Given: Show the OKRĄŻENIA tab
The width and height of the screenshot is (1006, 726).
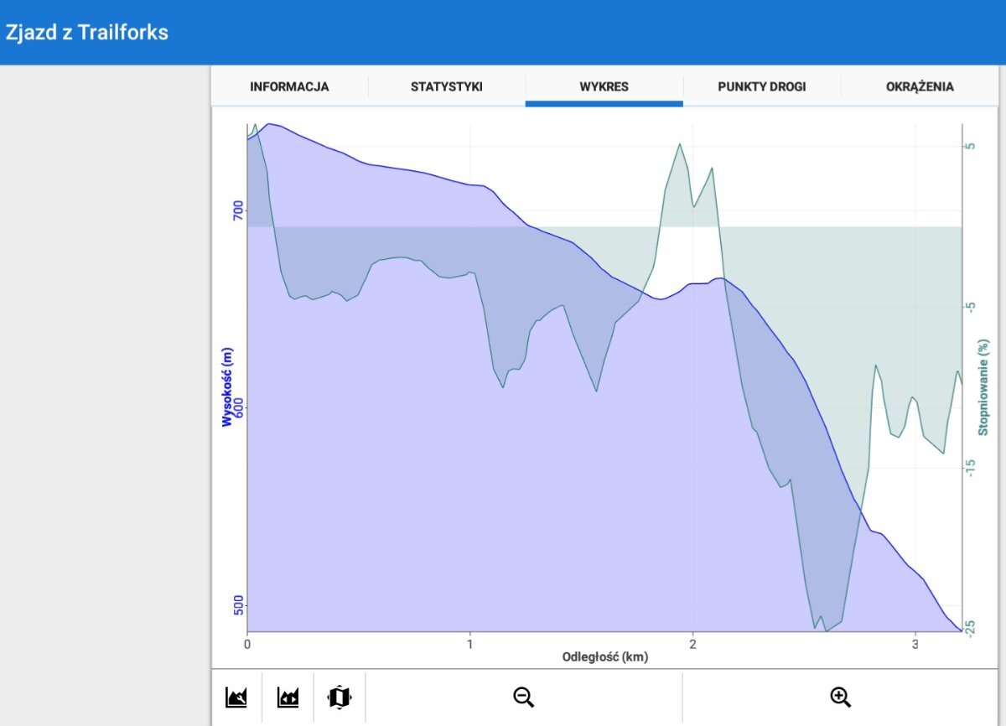Looking at the screenshot, I should [x=920, y=86].
